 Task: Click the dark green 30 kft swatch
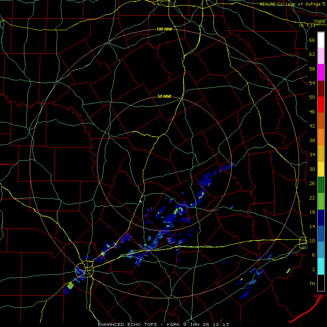click(321, 185)
